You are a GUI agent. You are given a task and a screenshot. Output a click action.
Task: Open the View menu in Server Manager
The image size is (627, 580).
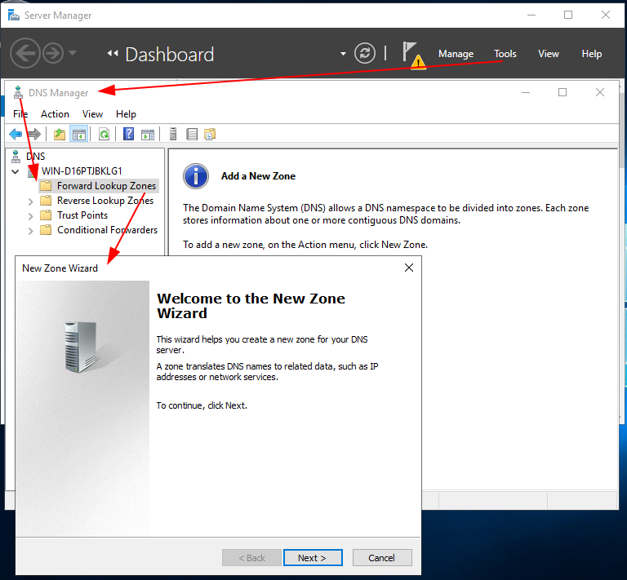coord(549,54)
